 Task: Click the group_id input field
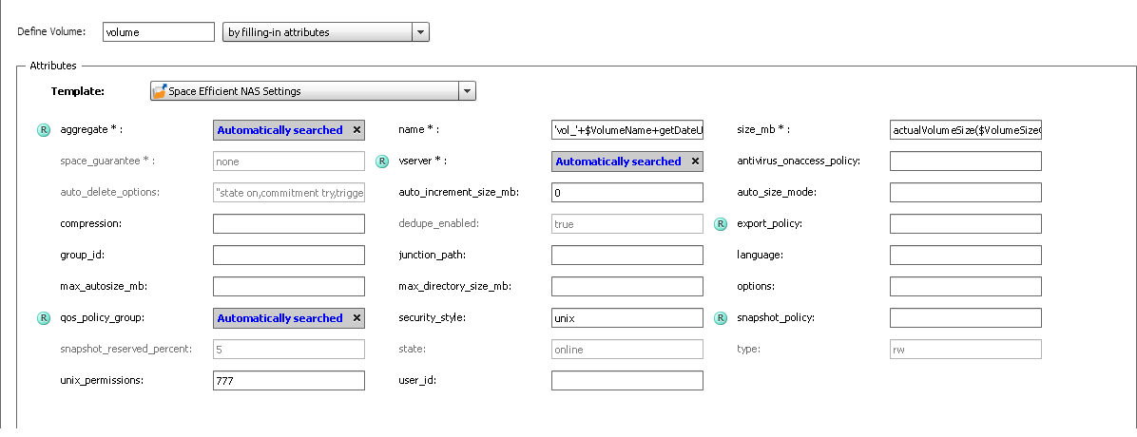pyautogui.click(x=289, y=256)
